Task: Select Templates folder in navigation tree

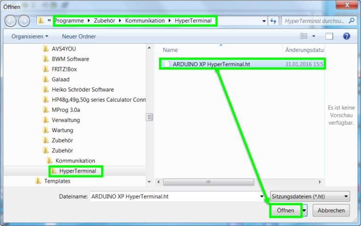Action: coord(57,181)
